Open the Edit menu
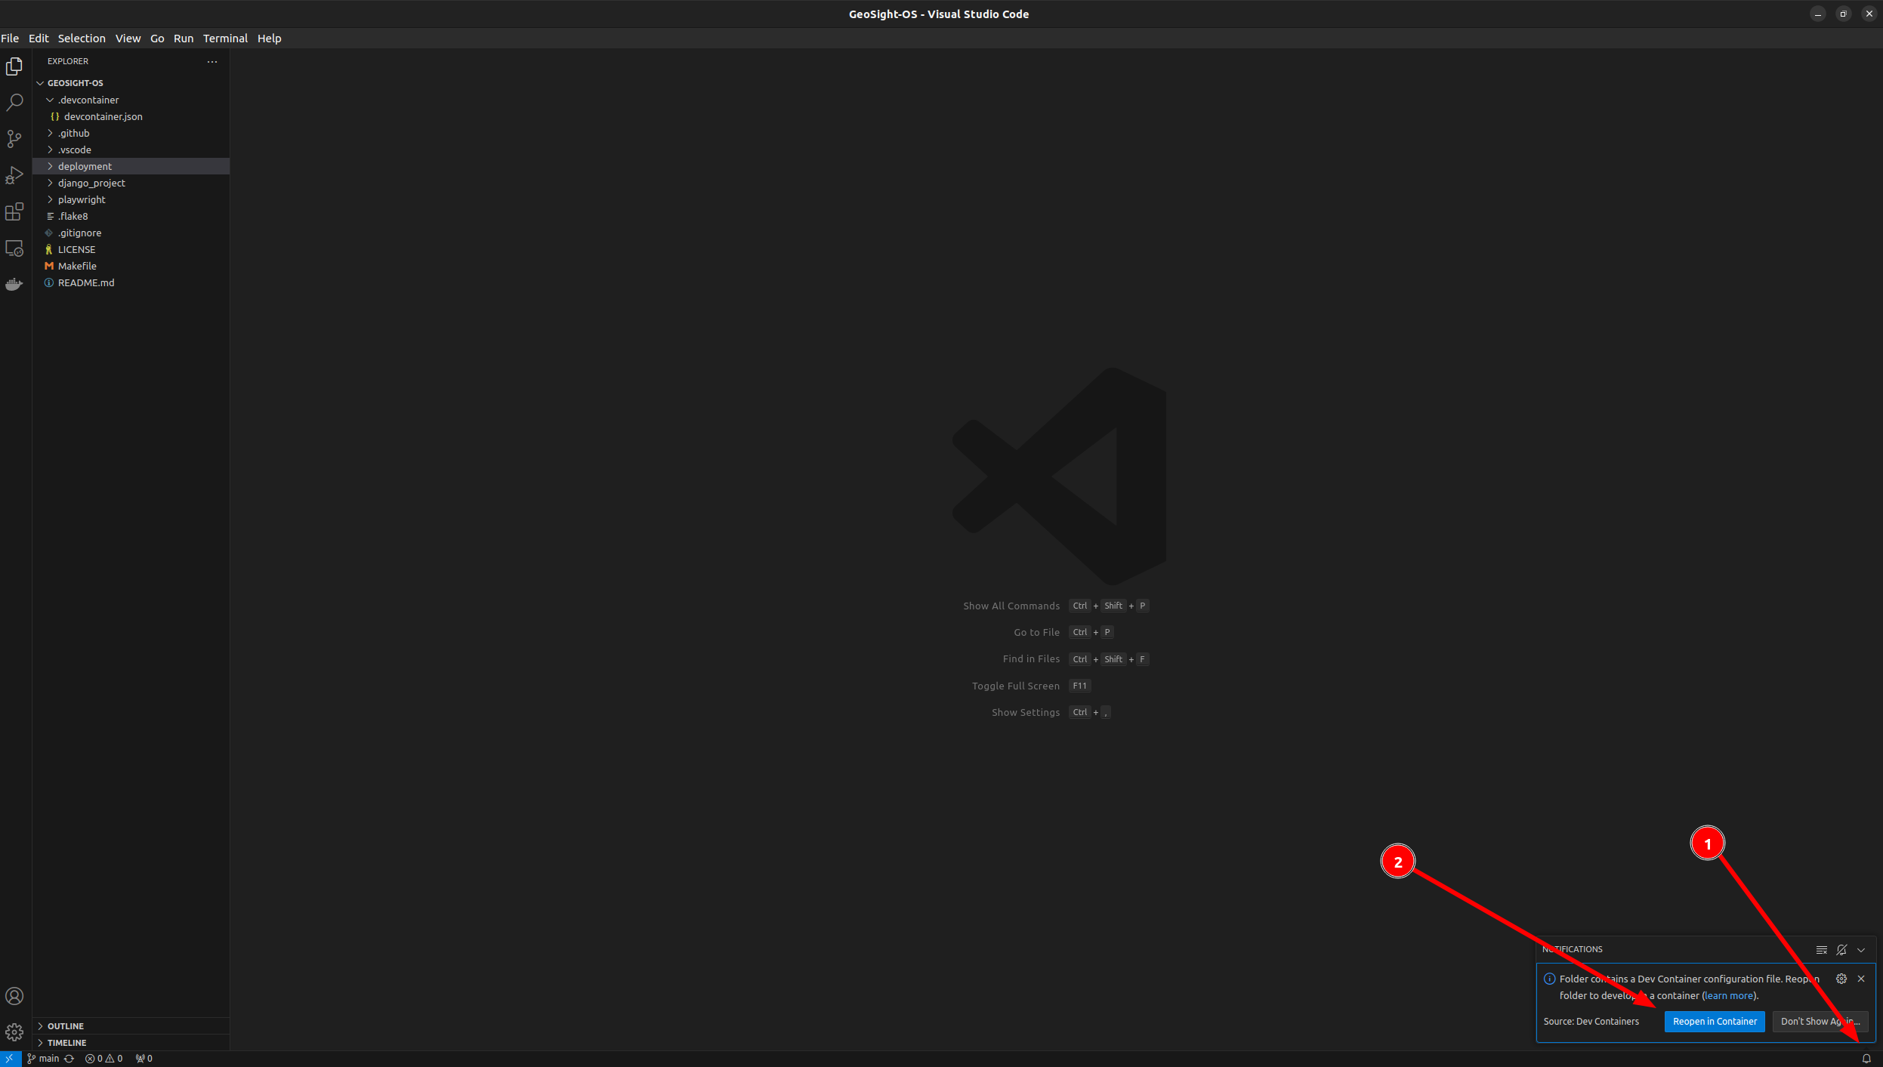Screen dimensions: 1883x1067 [39, 39]
